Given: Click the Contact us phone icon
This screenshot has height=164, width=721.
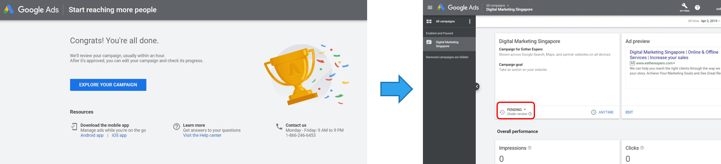Looking at the screenshot, I should [279, 126].
